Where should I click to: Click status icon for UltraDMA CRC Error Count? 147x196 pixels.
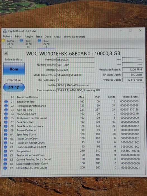click(x=5, y=168)
